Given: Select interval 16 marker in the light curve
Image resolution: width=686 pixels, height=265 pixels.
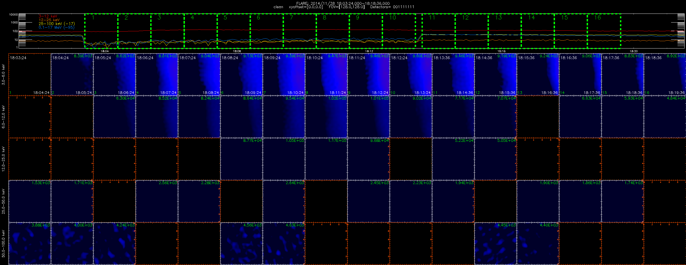Looking at the screenshot, I should pyautogui.click(x=597, y=17).
